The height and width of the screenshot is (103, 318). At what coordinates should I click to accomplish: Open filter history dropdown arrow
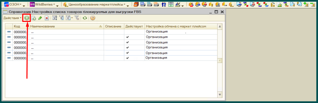(72, 18)
